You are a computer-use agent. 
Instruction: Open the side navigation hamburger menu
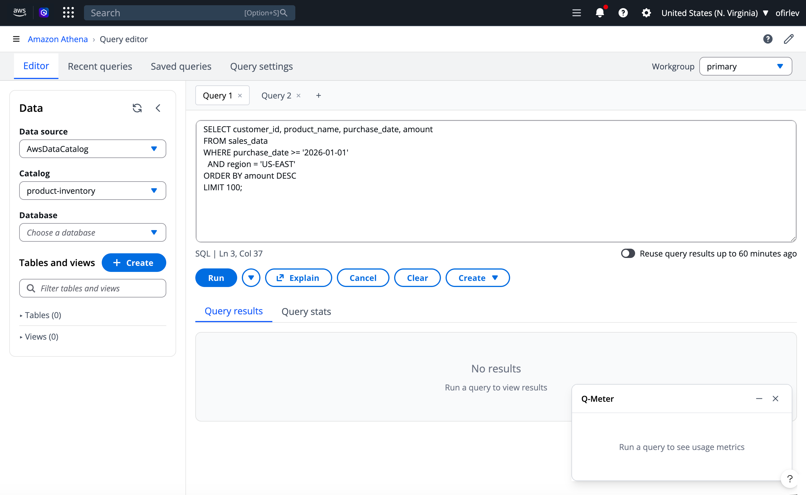coord(16,39)
